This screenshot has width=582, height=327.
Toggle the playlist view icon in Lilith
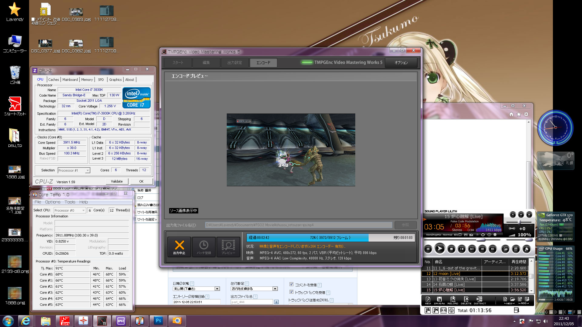click(x=516, y=249)
